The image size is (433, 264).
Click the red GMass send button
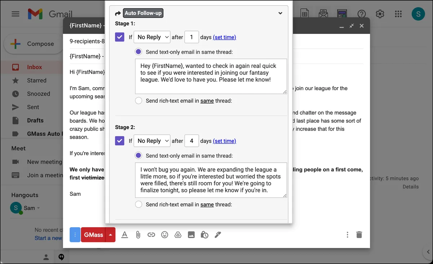point(93,235)
